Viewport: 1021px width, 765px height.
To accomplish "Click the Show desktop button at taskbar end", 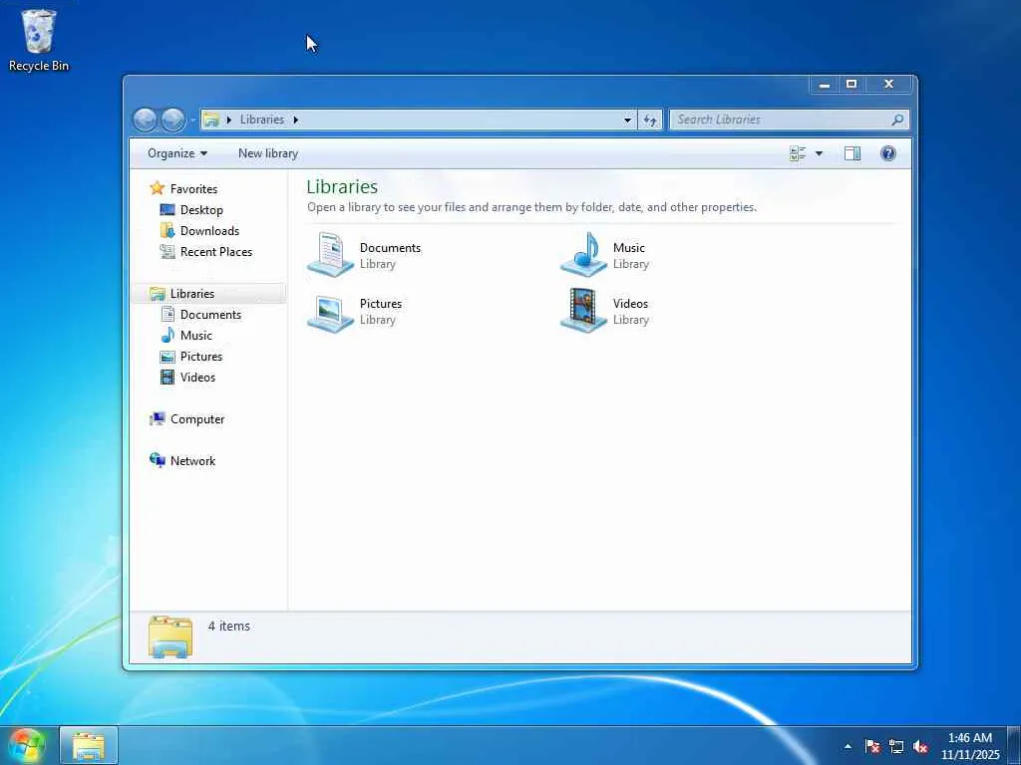I will point(1014,746).
